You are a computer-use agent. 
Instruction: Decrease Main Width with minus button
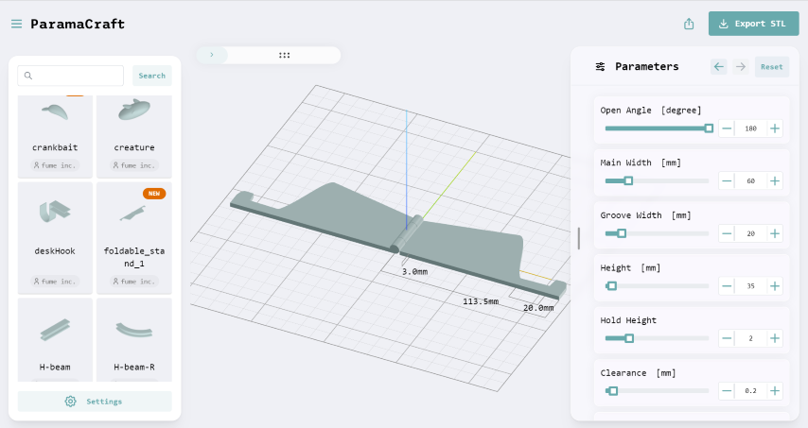pyautogui.click(x=727, y=180)
